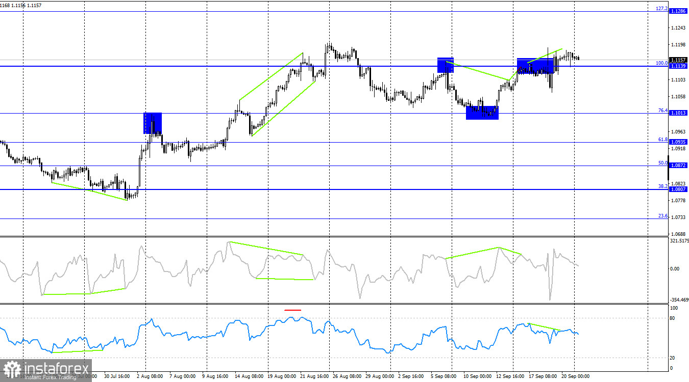Select the 23.6 Fibonacci level label

tap(663, 216)
